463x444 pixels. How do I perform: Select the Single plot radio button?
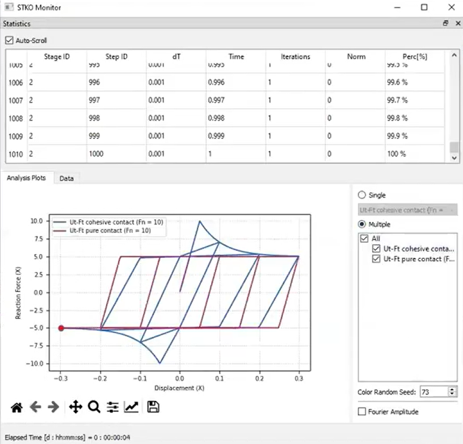coord(362,195)
